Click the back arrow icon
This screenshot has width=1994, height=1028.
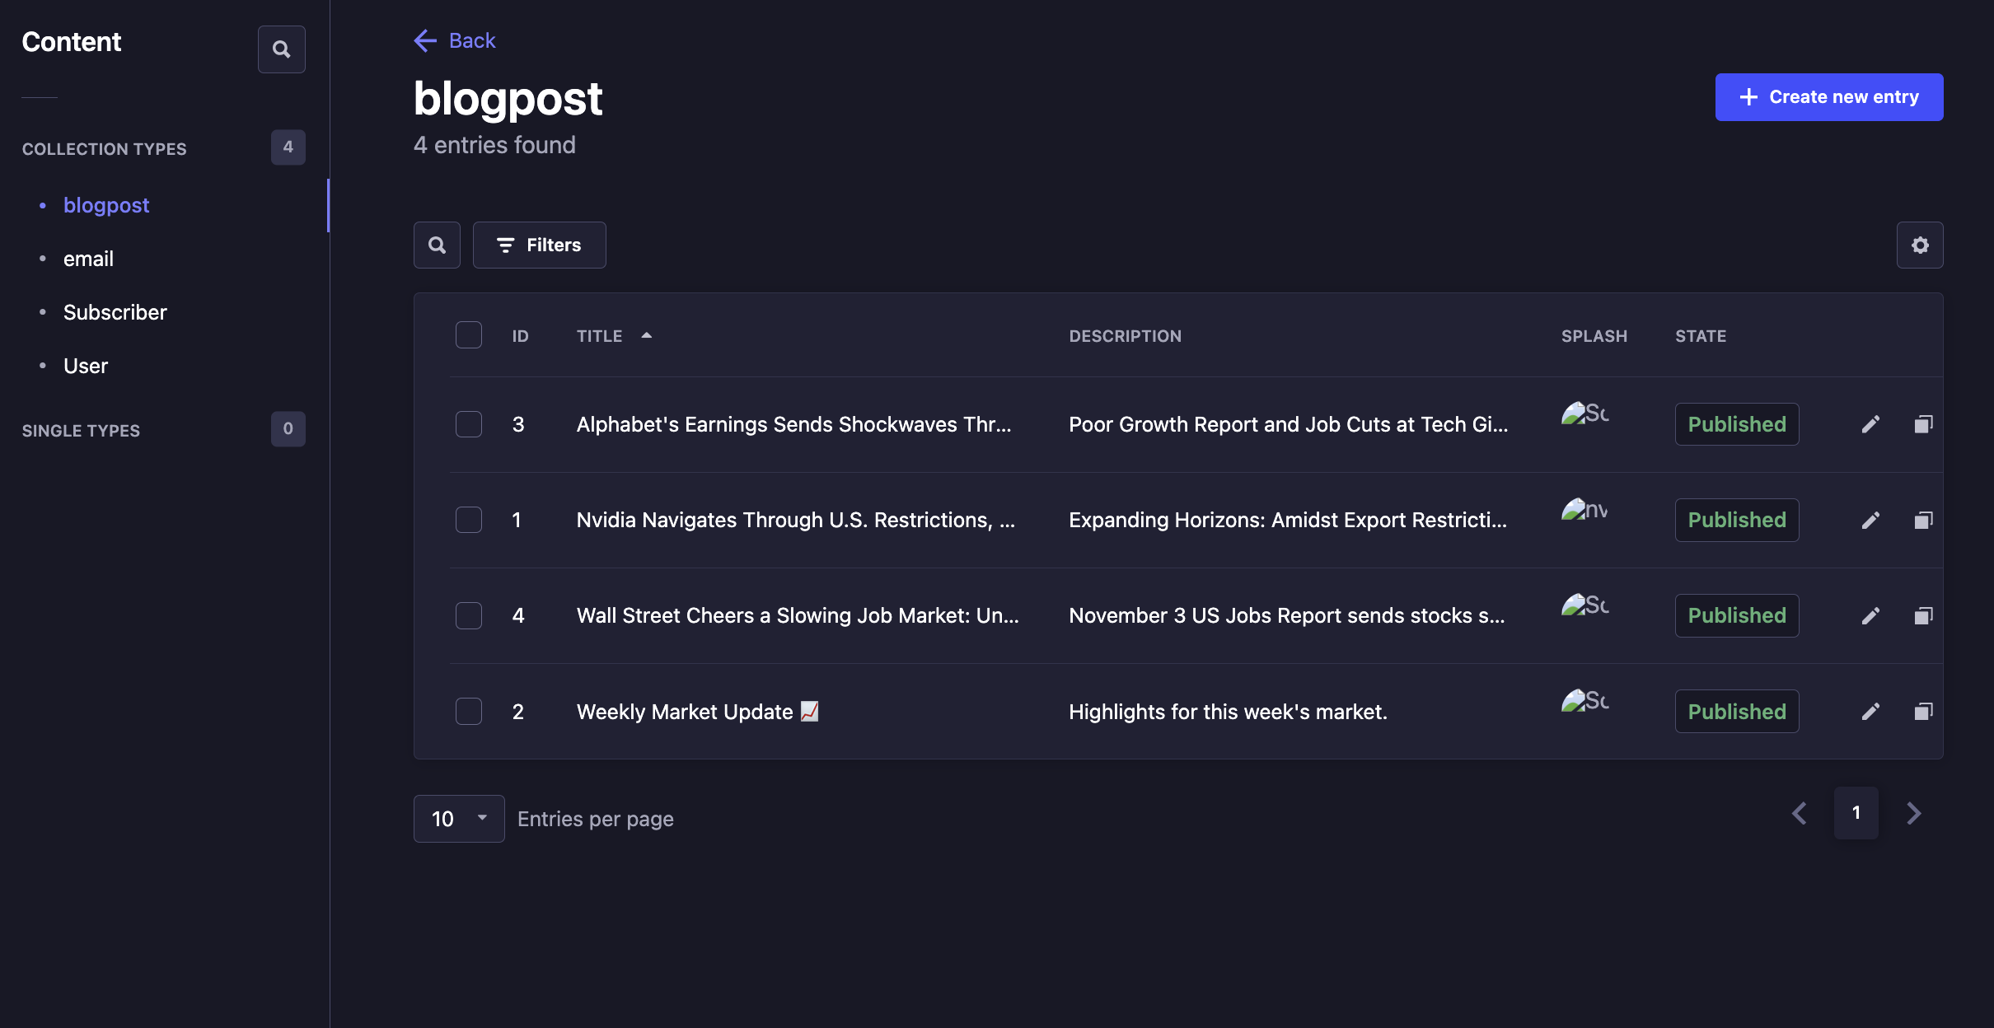click(425, 40)
